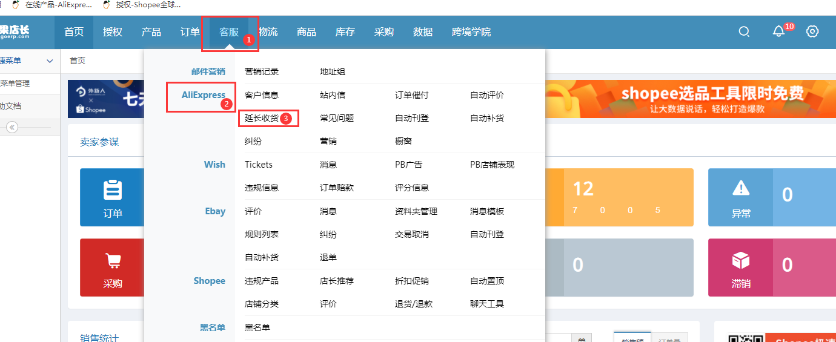Select 自动刊登 in AliExpress section
The height and width of the screenshot is (342, 836).
click(412, 118)
